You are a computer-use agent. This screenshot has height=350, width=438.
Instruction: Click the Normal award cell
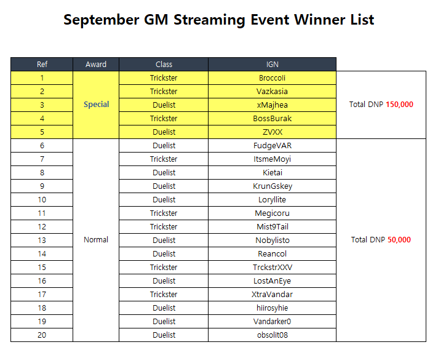point(96,240)
